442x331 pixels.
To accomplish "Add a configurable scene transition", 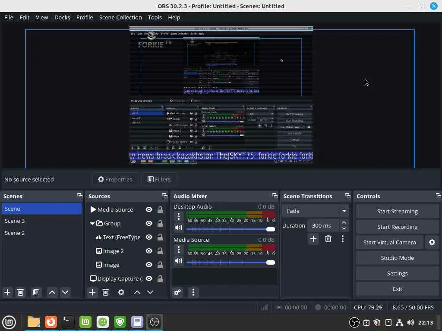I will [313, 239].
